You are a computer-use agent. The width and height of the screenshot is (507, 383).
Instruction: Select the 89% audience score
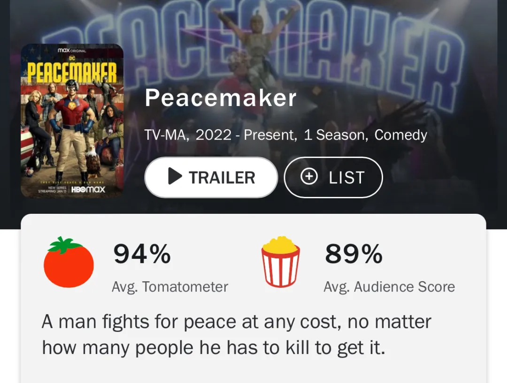(x=353, y=255)
